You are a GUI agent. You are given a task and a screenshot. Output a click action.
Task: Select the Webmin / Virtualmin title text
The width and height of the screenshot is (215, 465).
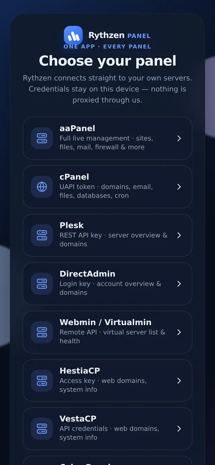pos(105,322)
